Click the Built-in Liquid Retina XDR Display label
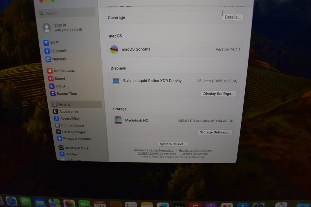This screenshot has height=207, width=311. pos(152,81)
